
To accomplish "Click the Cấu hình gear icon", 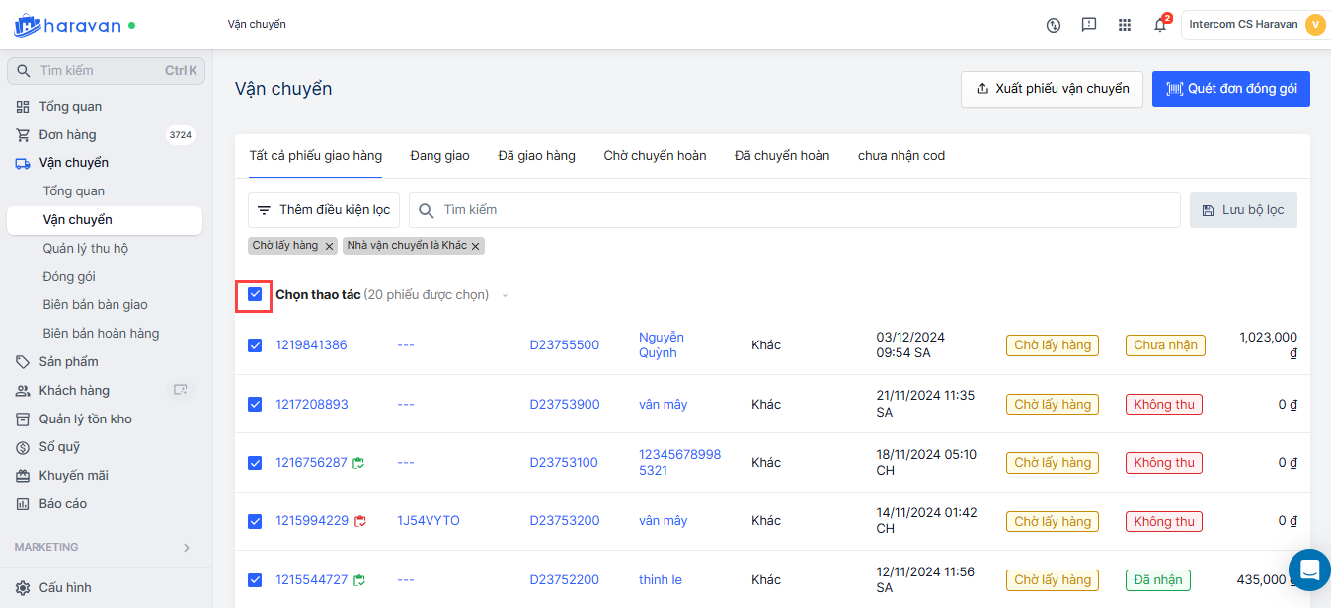I will (x=23, y=588).
